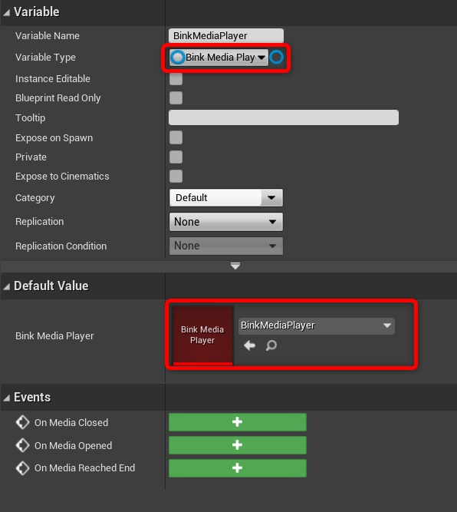The width and height of the screenshot is (457, 512).
Task: Click the Replication label
Action: tap(39, 221)
